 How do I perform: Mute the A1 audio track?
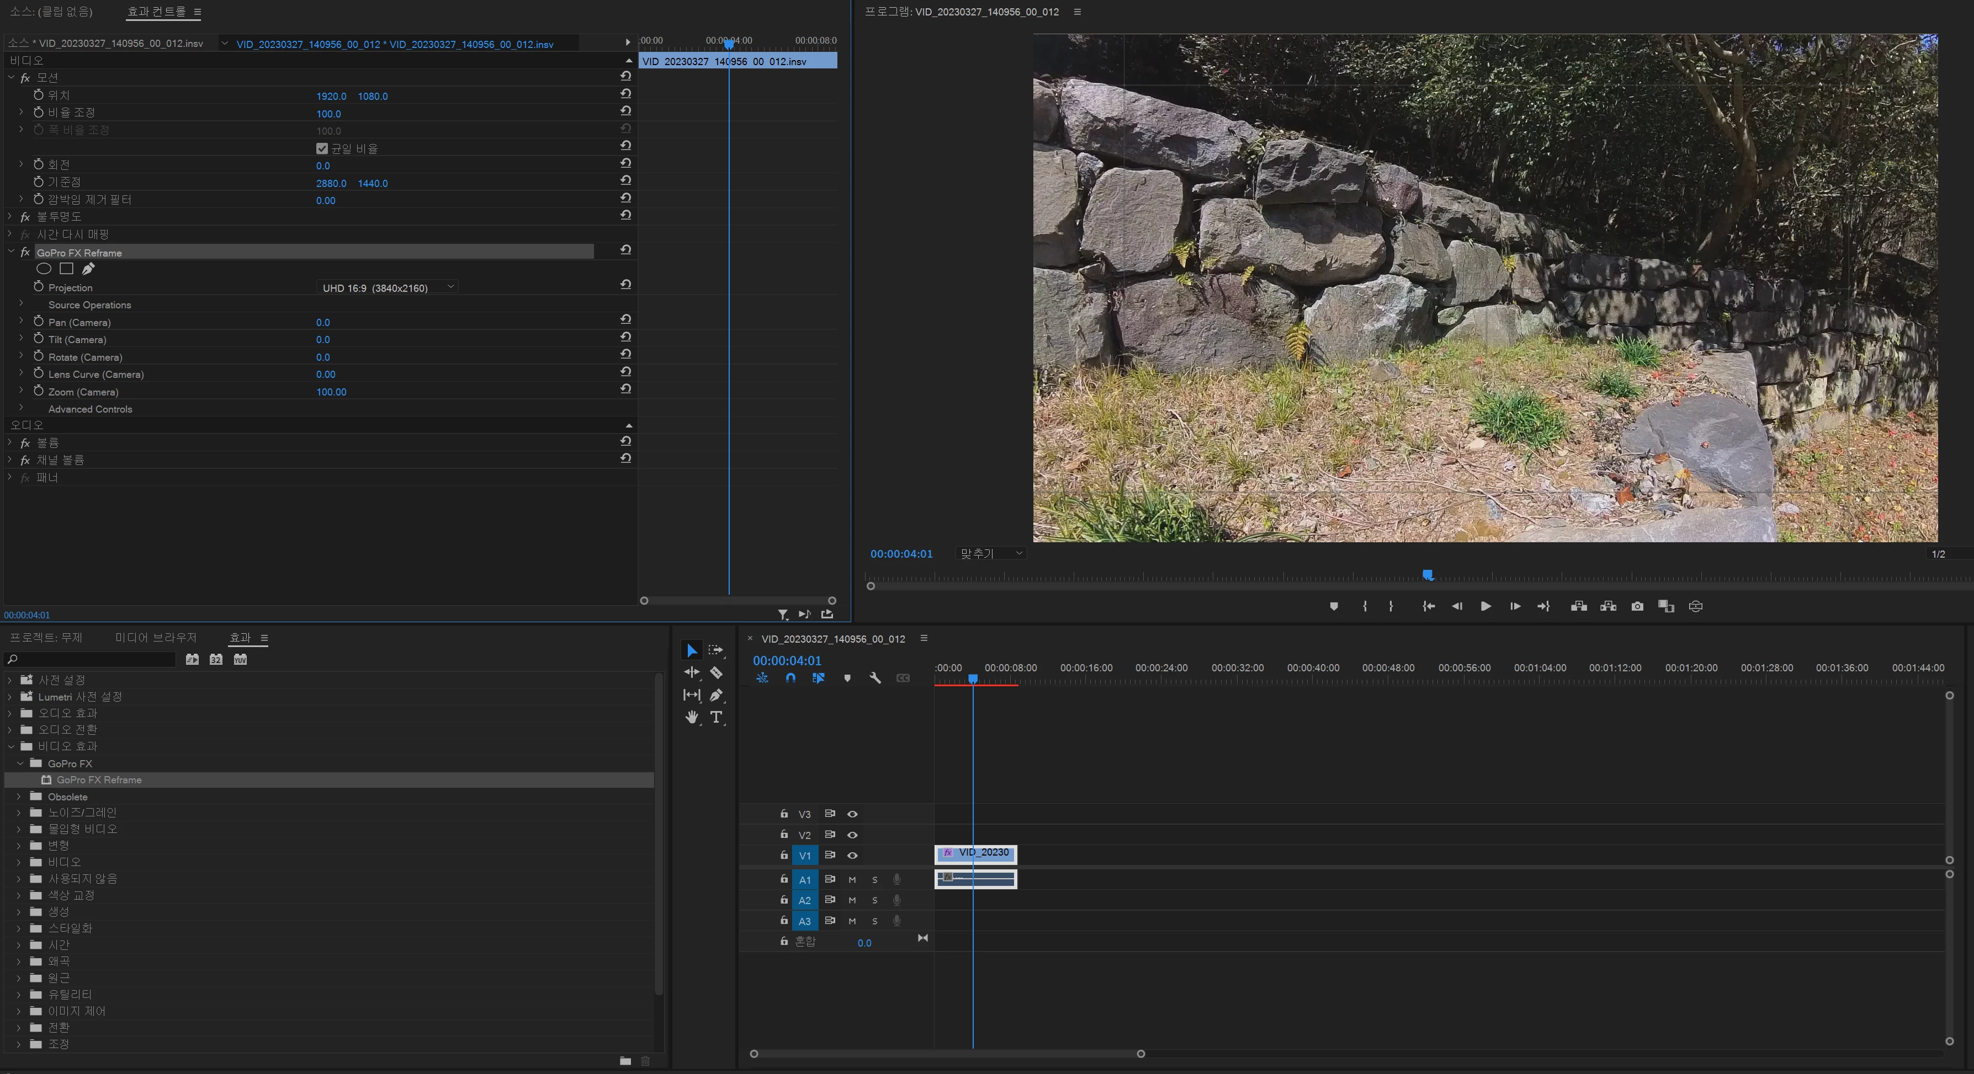click(852, 880)
